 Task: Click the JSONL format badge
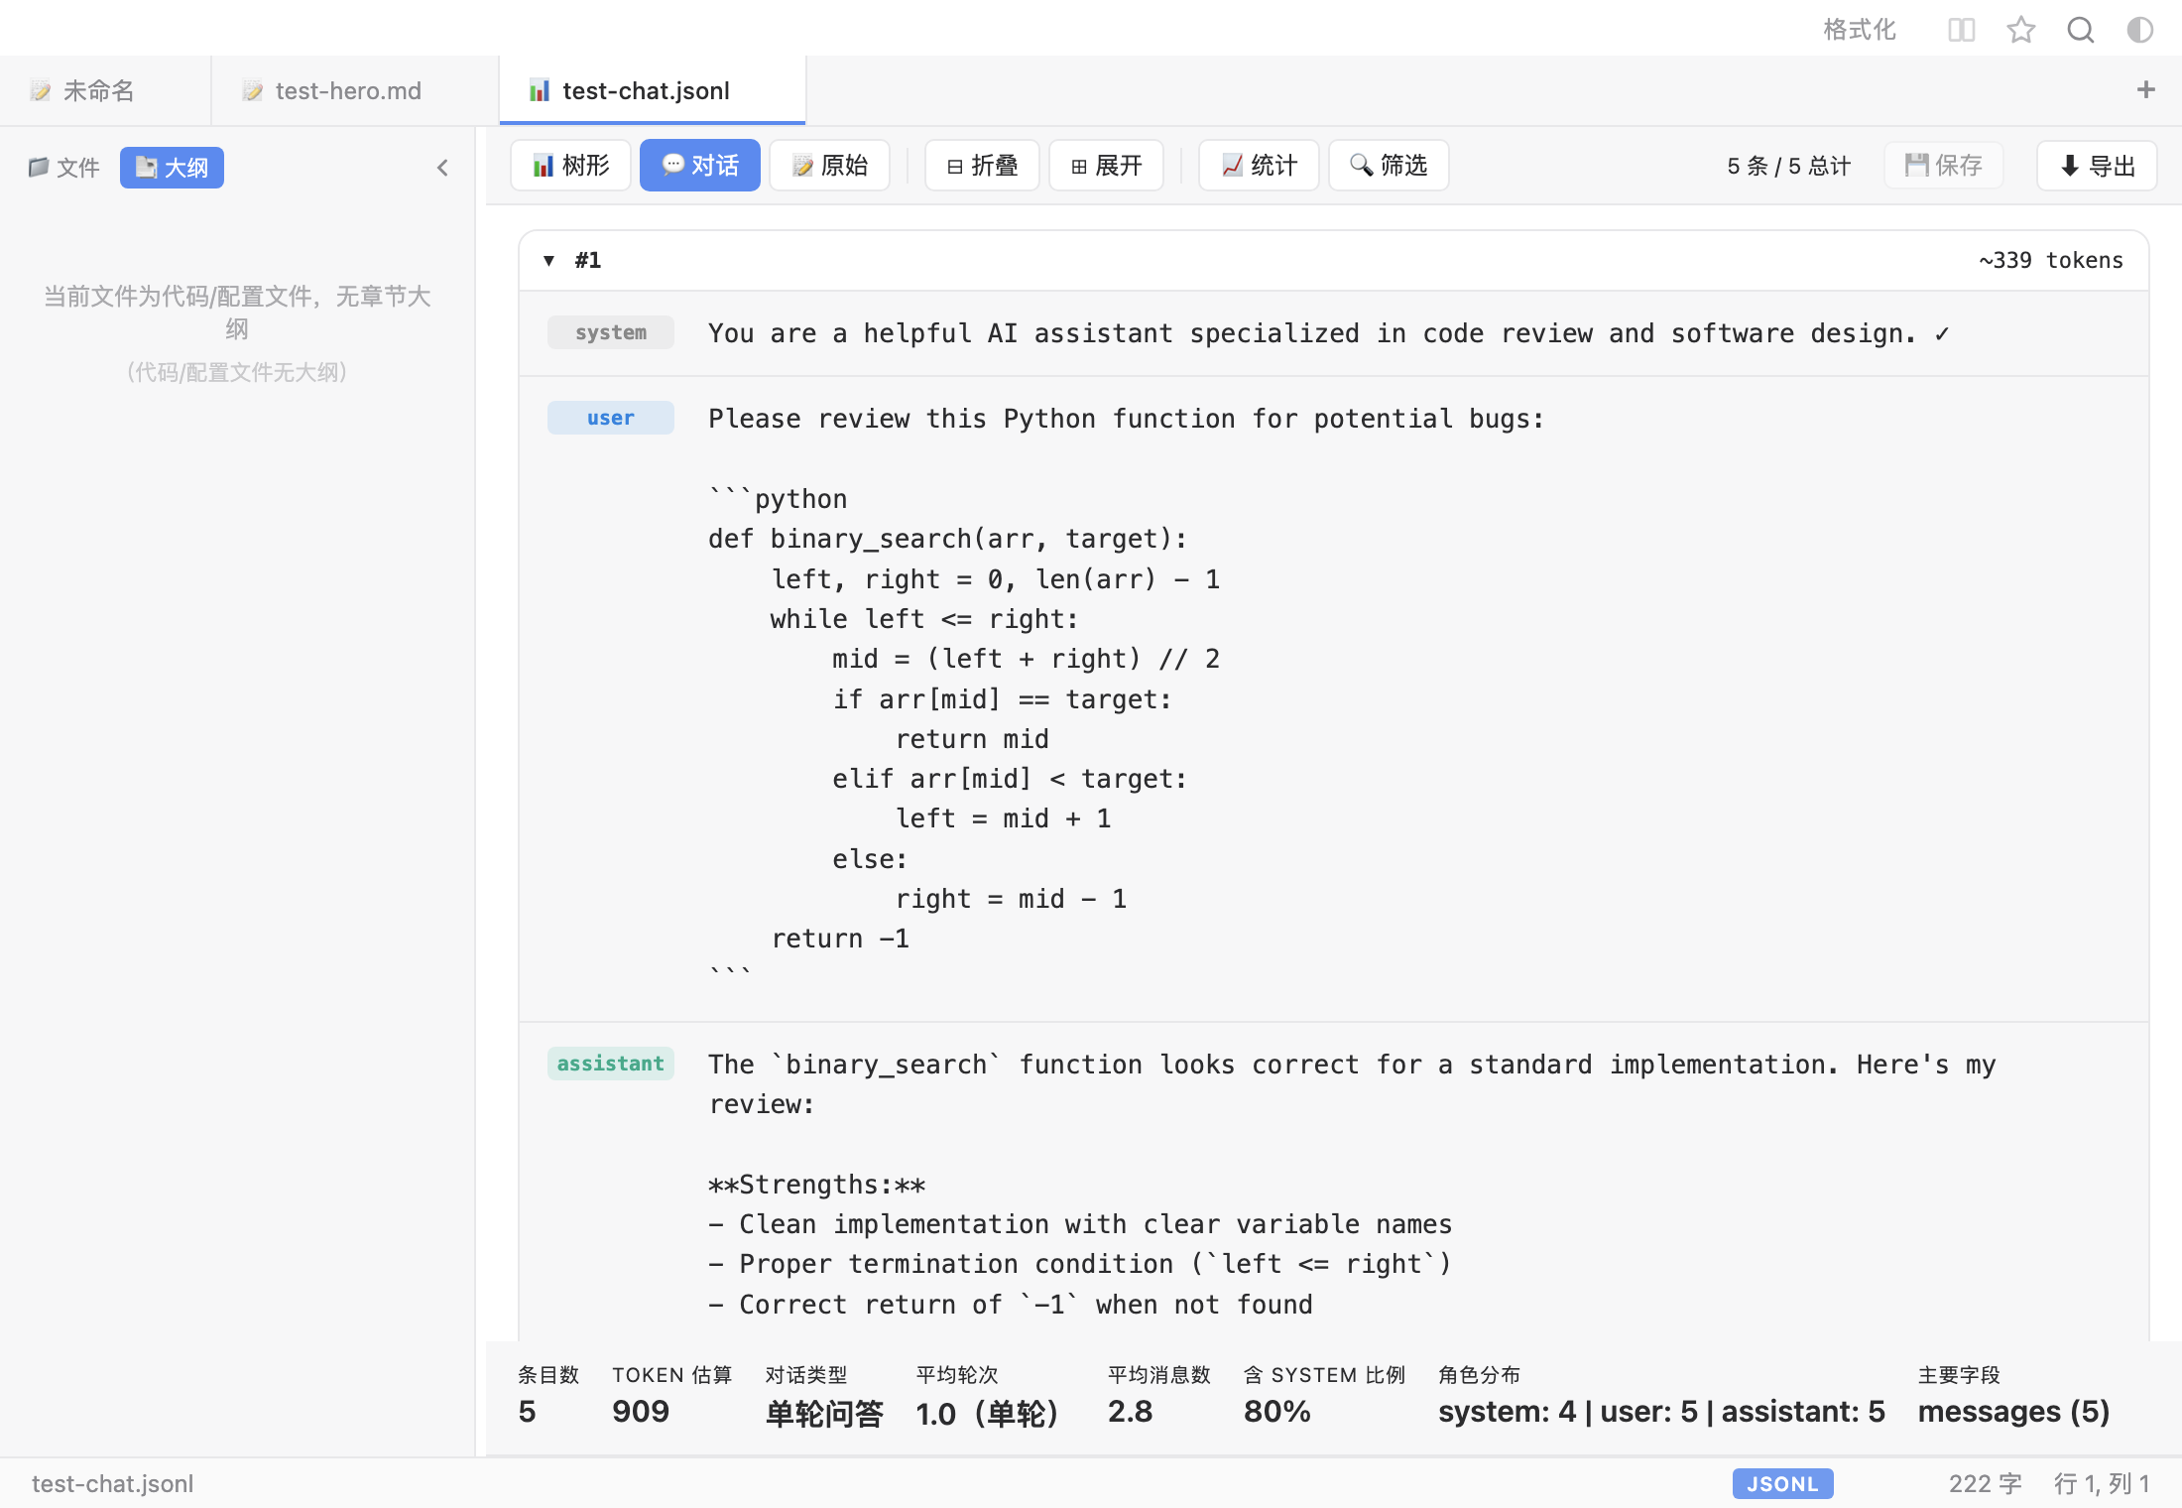pyautogui.click(x=1782, y=1484)
